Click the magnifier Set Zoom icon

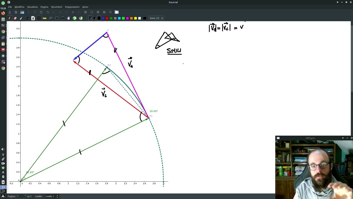tap(110, 12)
